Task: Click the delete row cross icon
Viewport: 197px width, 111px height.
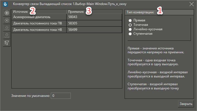Action: pyautogui.click(x=7, y=21)
